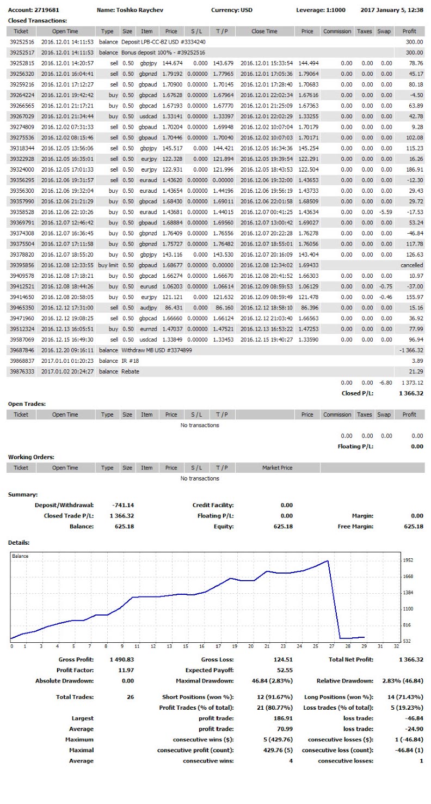Click the Short Positions (won %) label
The width and height of the screenshot is (431, 804).
[x=198, y=697]
